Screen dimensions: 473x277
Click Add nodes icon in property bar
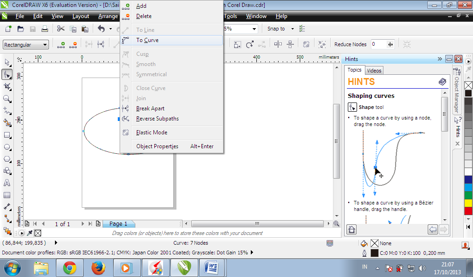pyautogui.click(x=61, y=45)
